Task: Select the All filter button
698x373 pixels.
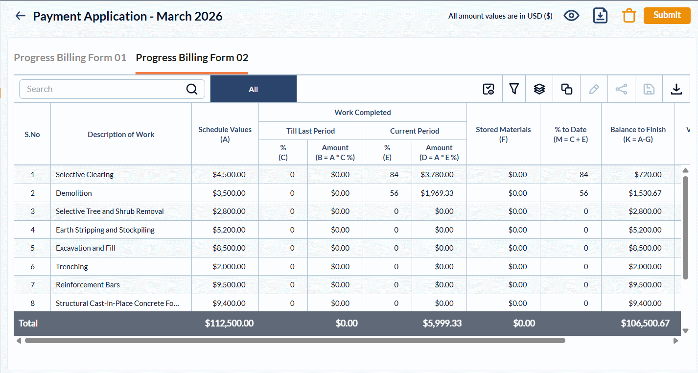Action: click(x=253, y=89)
